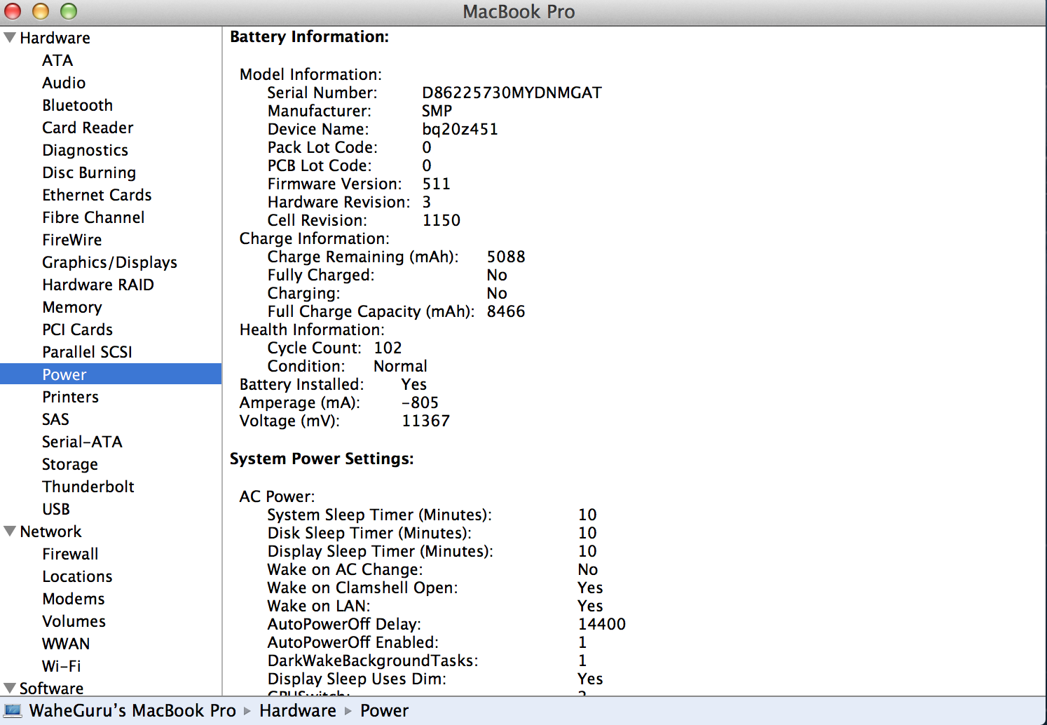This screenshot has height=725, width=1047.
Task: Click Amperage value -805
Action: pyautogui.click(x=420, y=402)
